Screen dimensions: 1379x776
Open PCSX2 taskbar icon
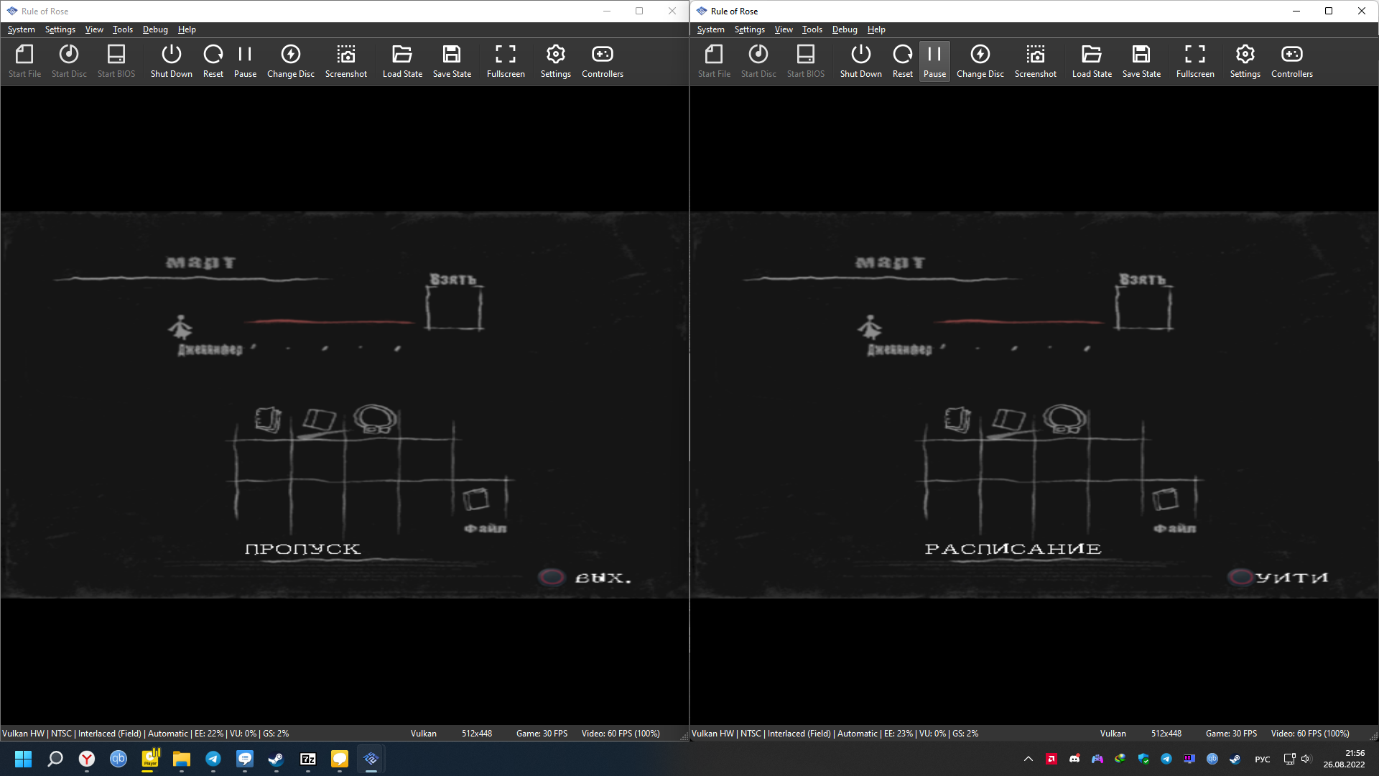(371, 759)
